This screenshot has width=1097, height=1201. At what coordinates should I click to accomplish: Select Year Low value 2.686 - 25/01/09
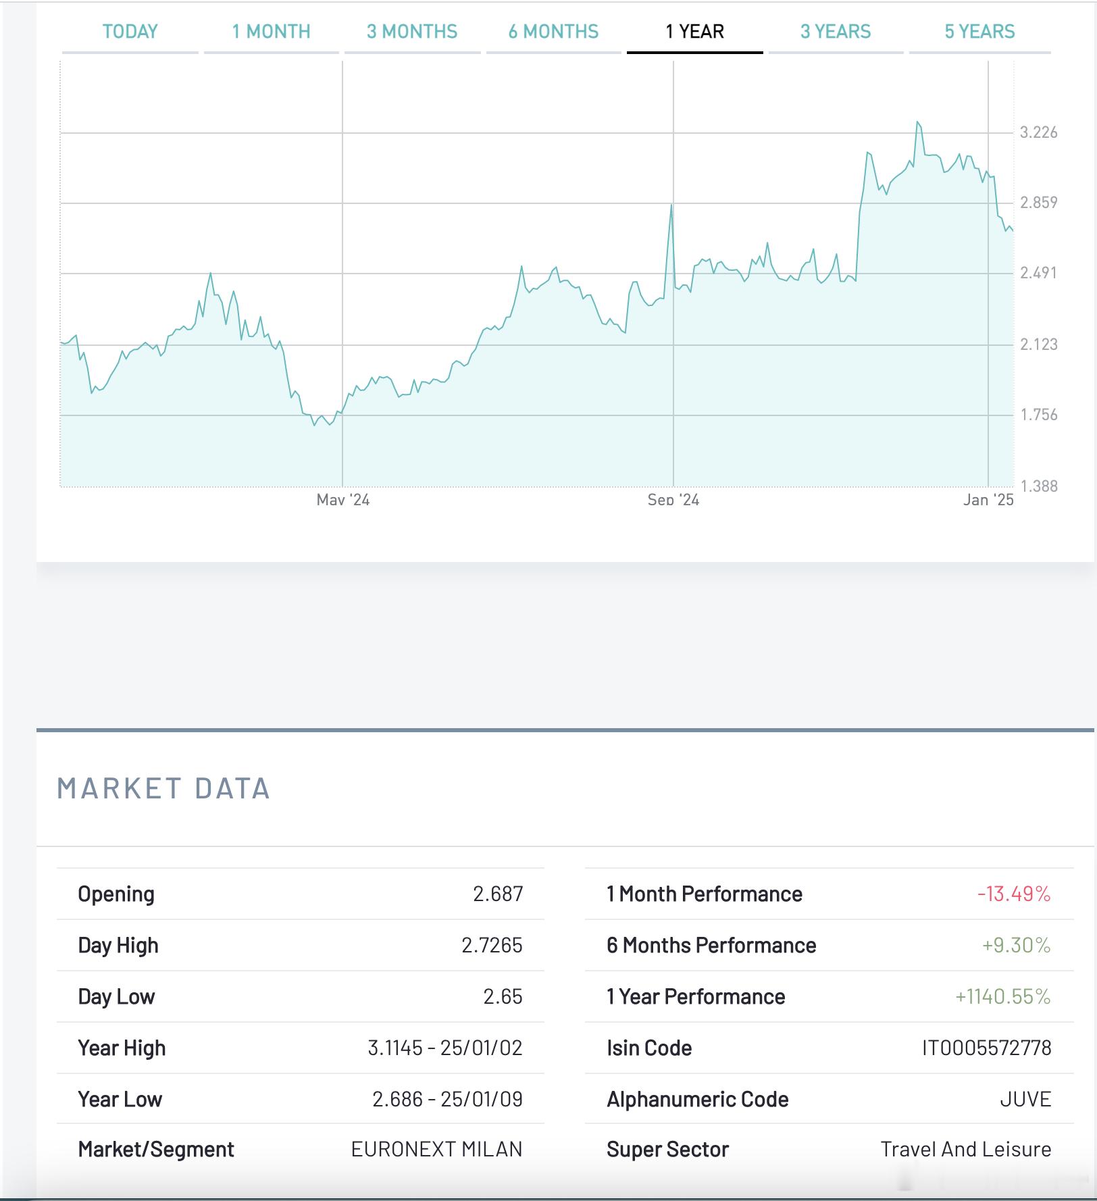[x=448, y=1099]
